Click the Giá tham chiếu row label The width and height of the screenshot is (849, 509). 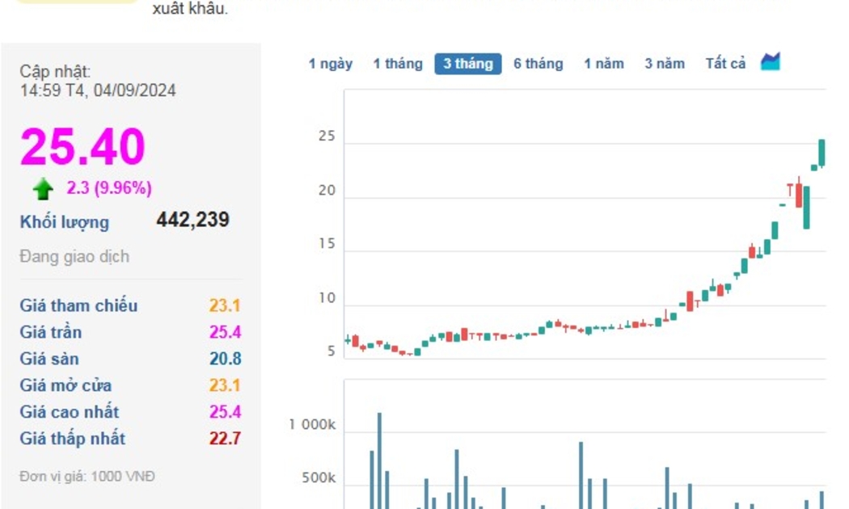(x=78, y=305)
